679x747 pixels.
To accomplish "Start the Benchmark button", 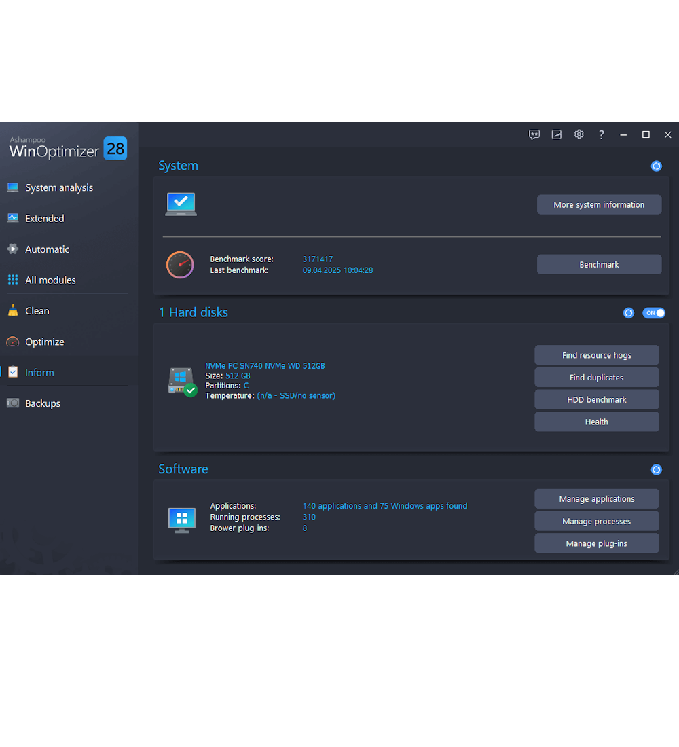I will (x=599, y=265).
